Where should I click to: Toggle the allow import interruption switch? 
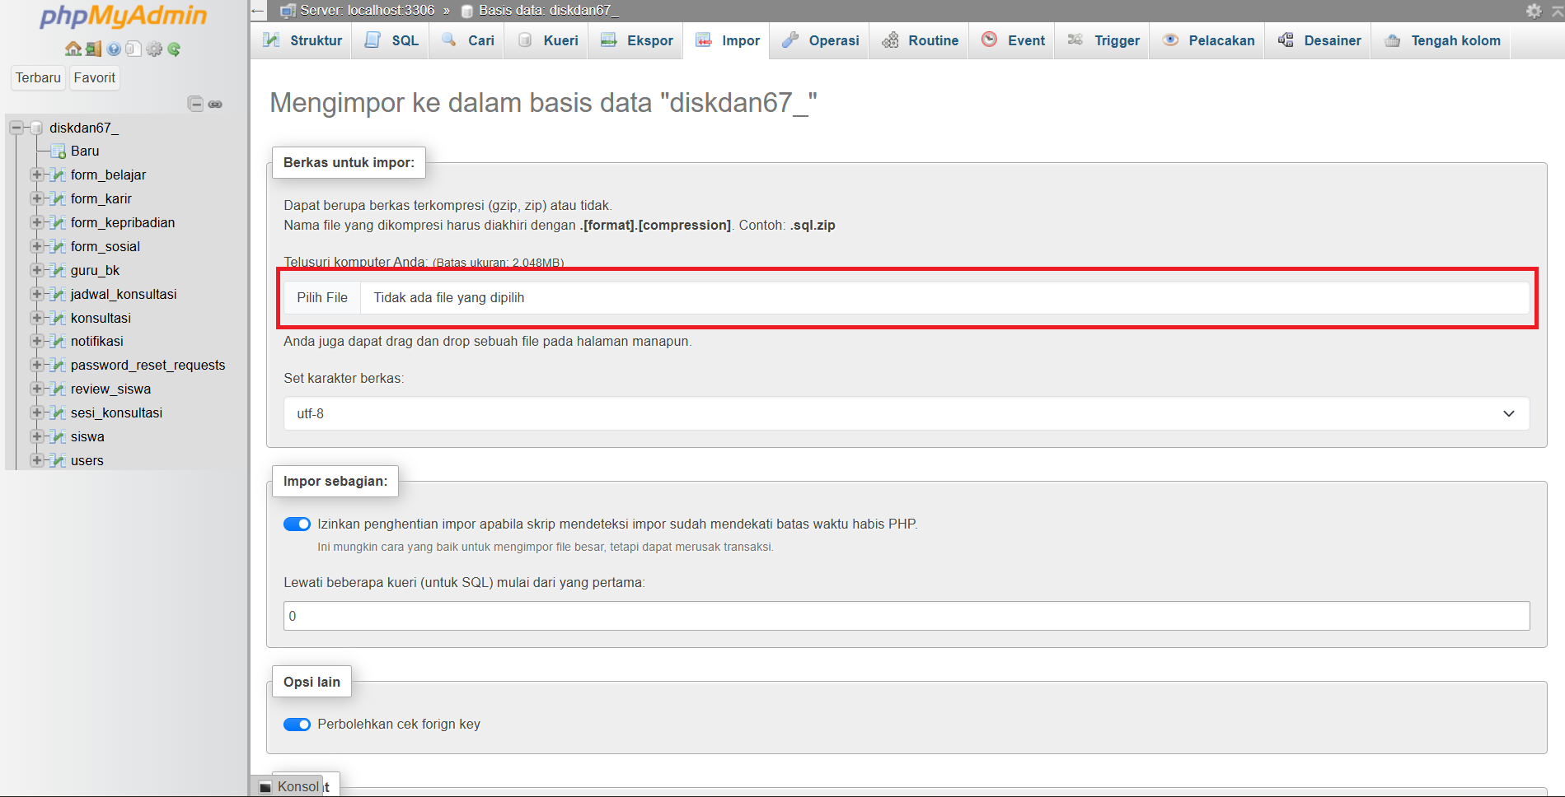click(x=297, y=524)
